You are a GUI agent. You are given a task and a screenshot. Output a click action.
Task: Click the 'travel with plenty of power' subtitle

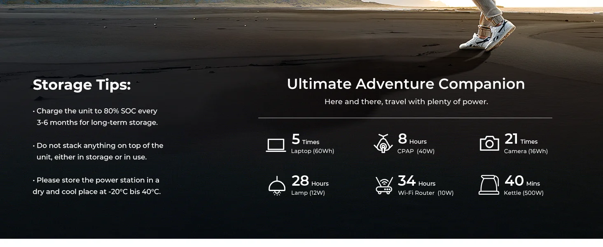coord(406,102)
